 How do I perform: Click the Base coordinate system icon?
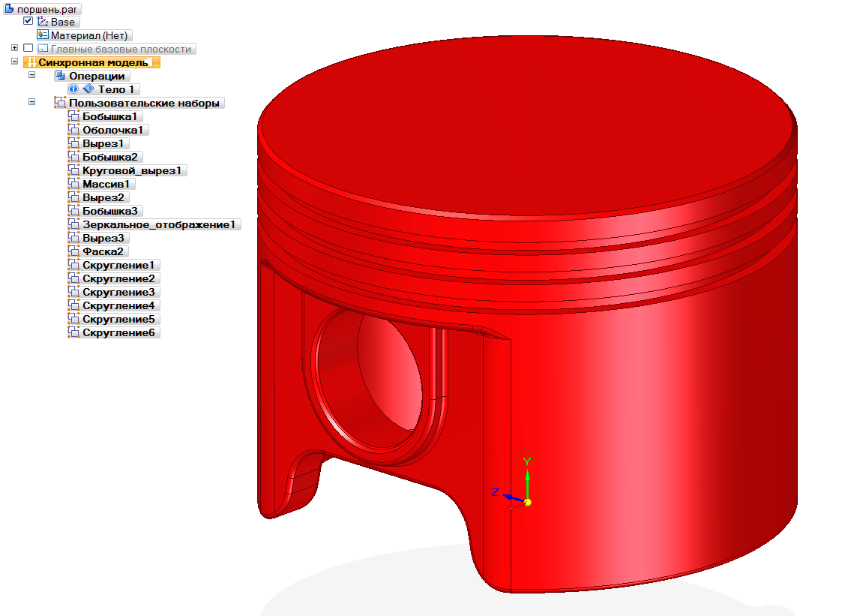tap(43, 22)
